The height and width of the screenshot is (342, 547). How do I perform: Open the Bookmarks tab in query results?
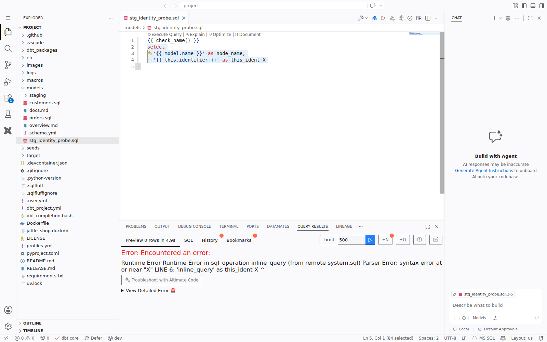coord(239,240)
